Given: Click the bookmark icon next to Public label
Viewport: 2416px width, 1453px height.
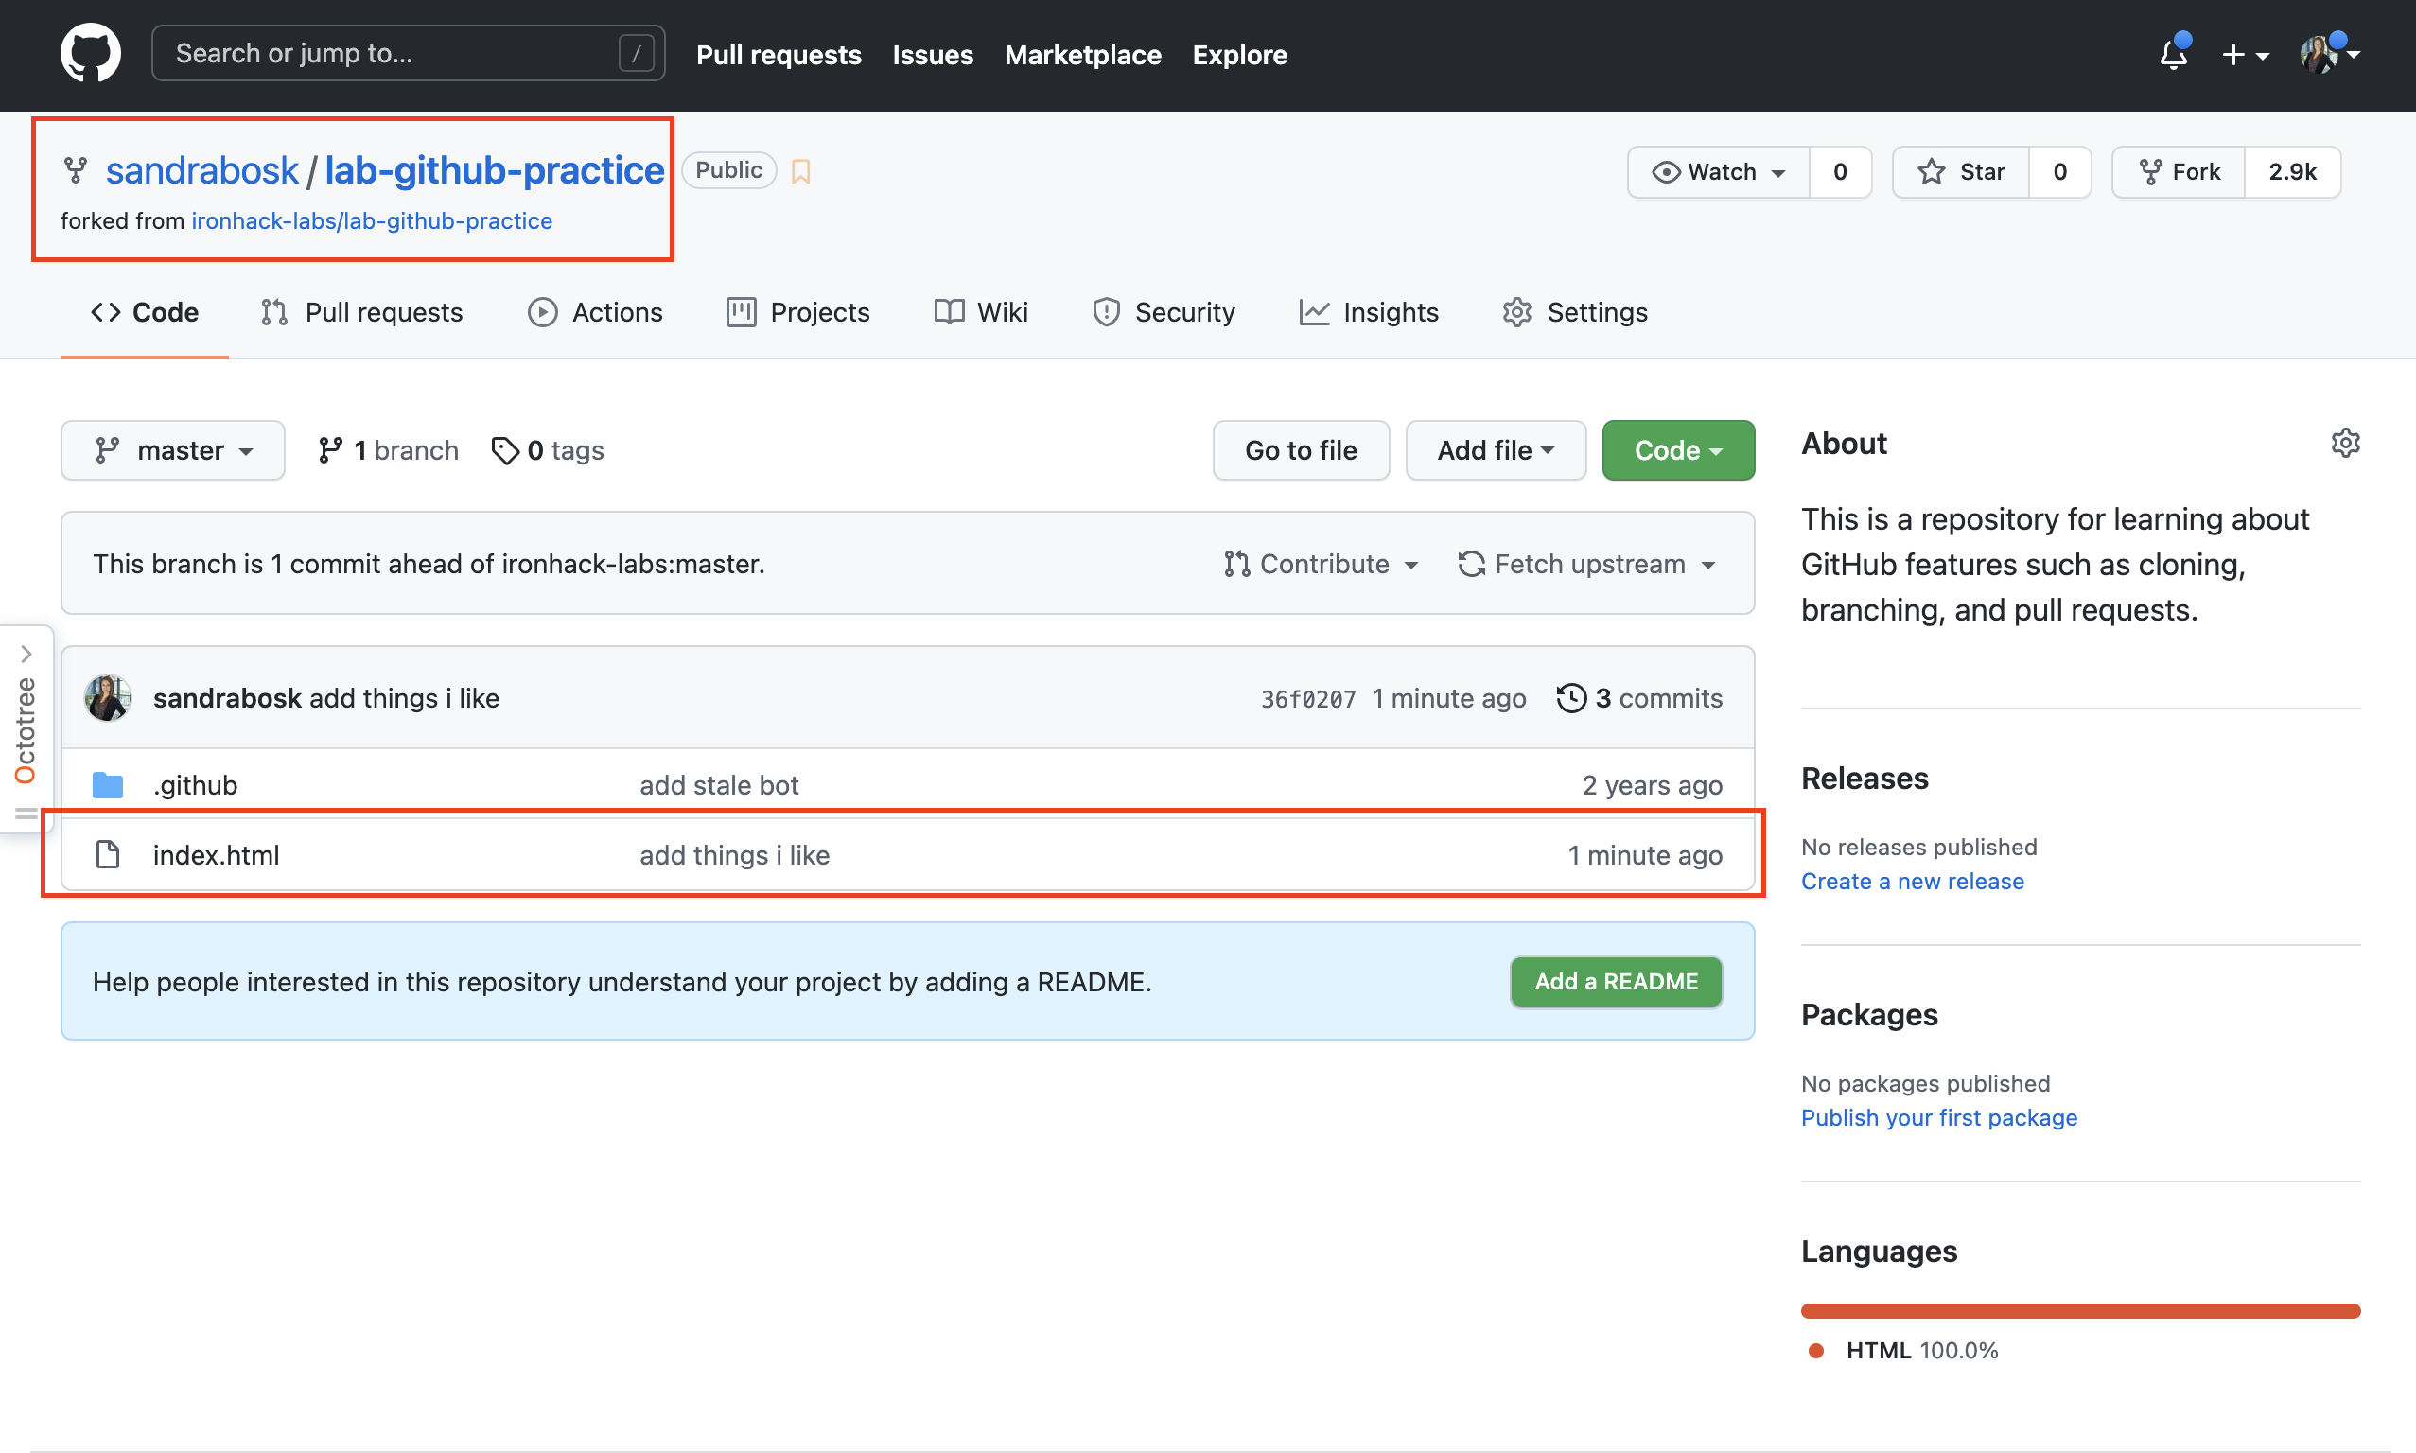Looking at the screenshot, I should tap(801, 169).
